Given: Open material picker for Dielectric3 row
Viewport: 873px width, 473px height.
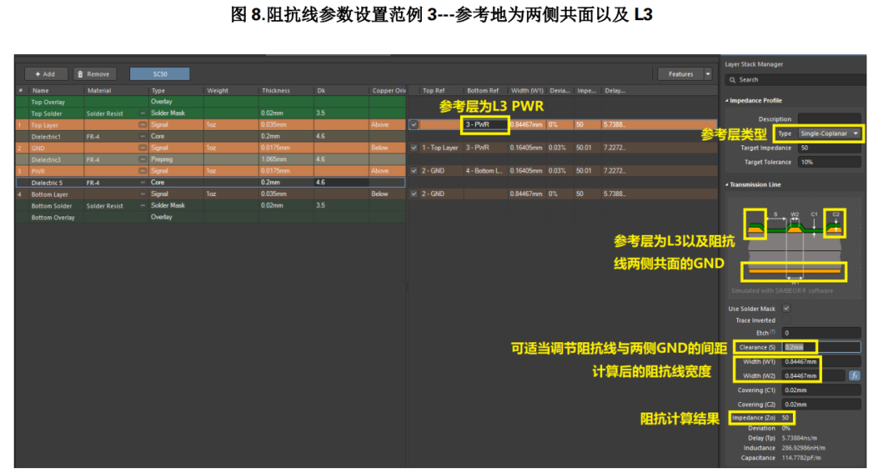Looking at the screenshot, I should (142, 160).
